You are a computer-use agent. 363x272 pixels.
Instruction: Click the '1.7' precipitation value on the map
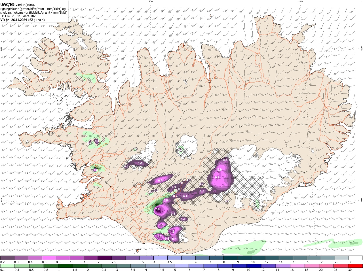[159, 236]
